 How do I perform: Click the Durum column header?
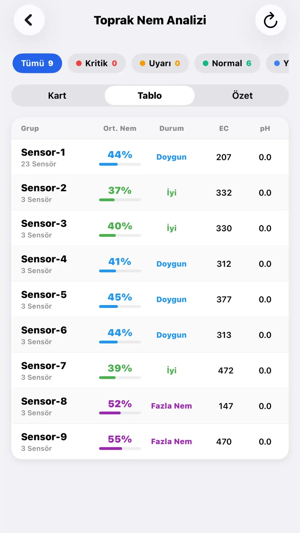coord(171,128)
